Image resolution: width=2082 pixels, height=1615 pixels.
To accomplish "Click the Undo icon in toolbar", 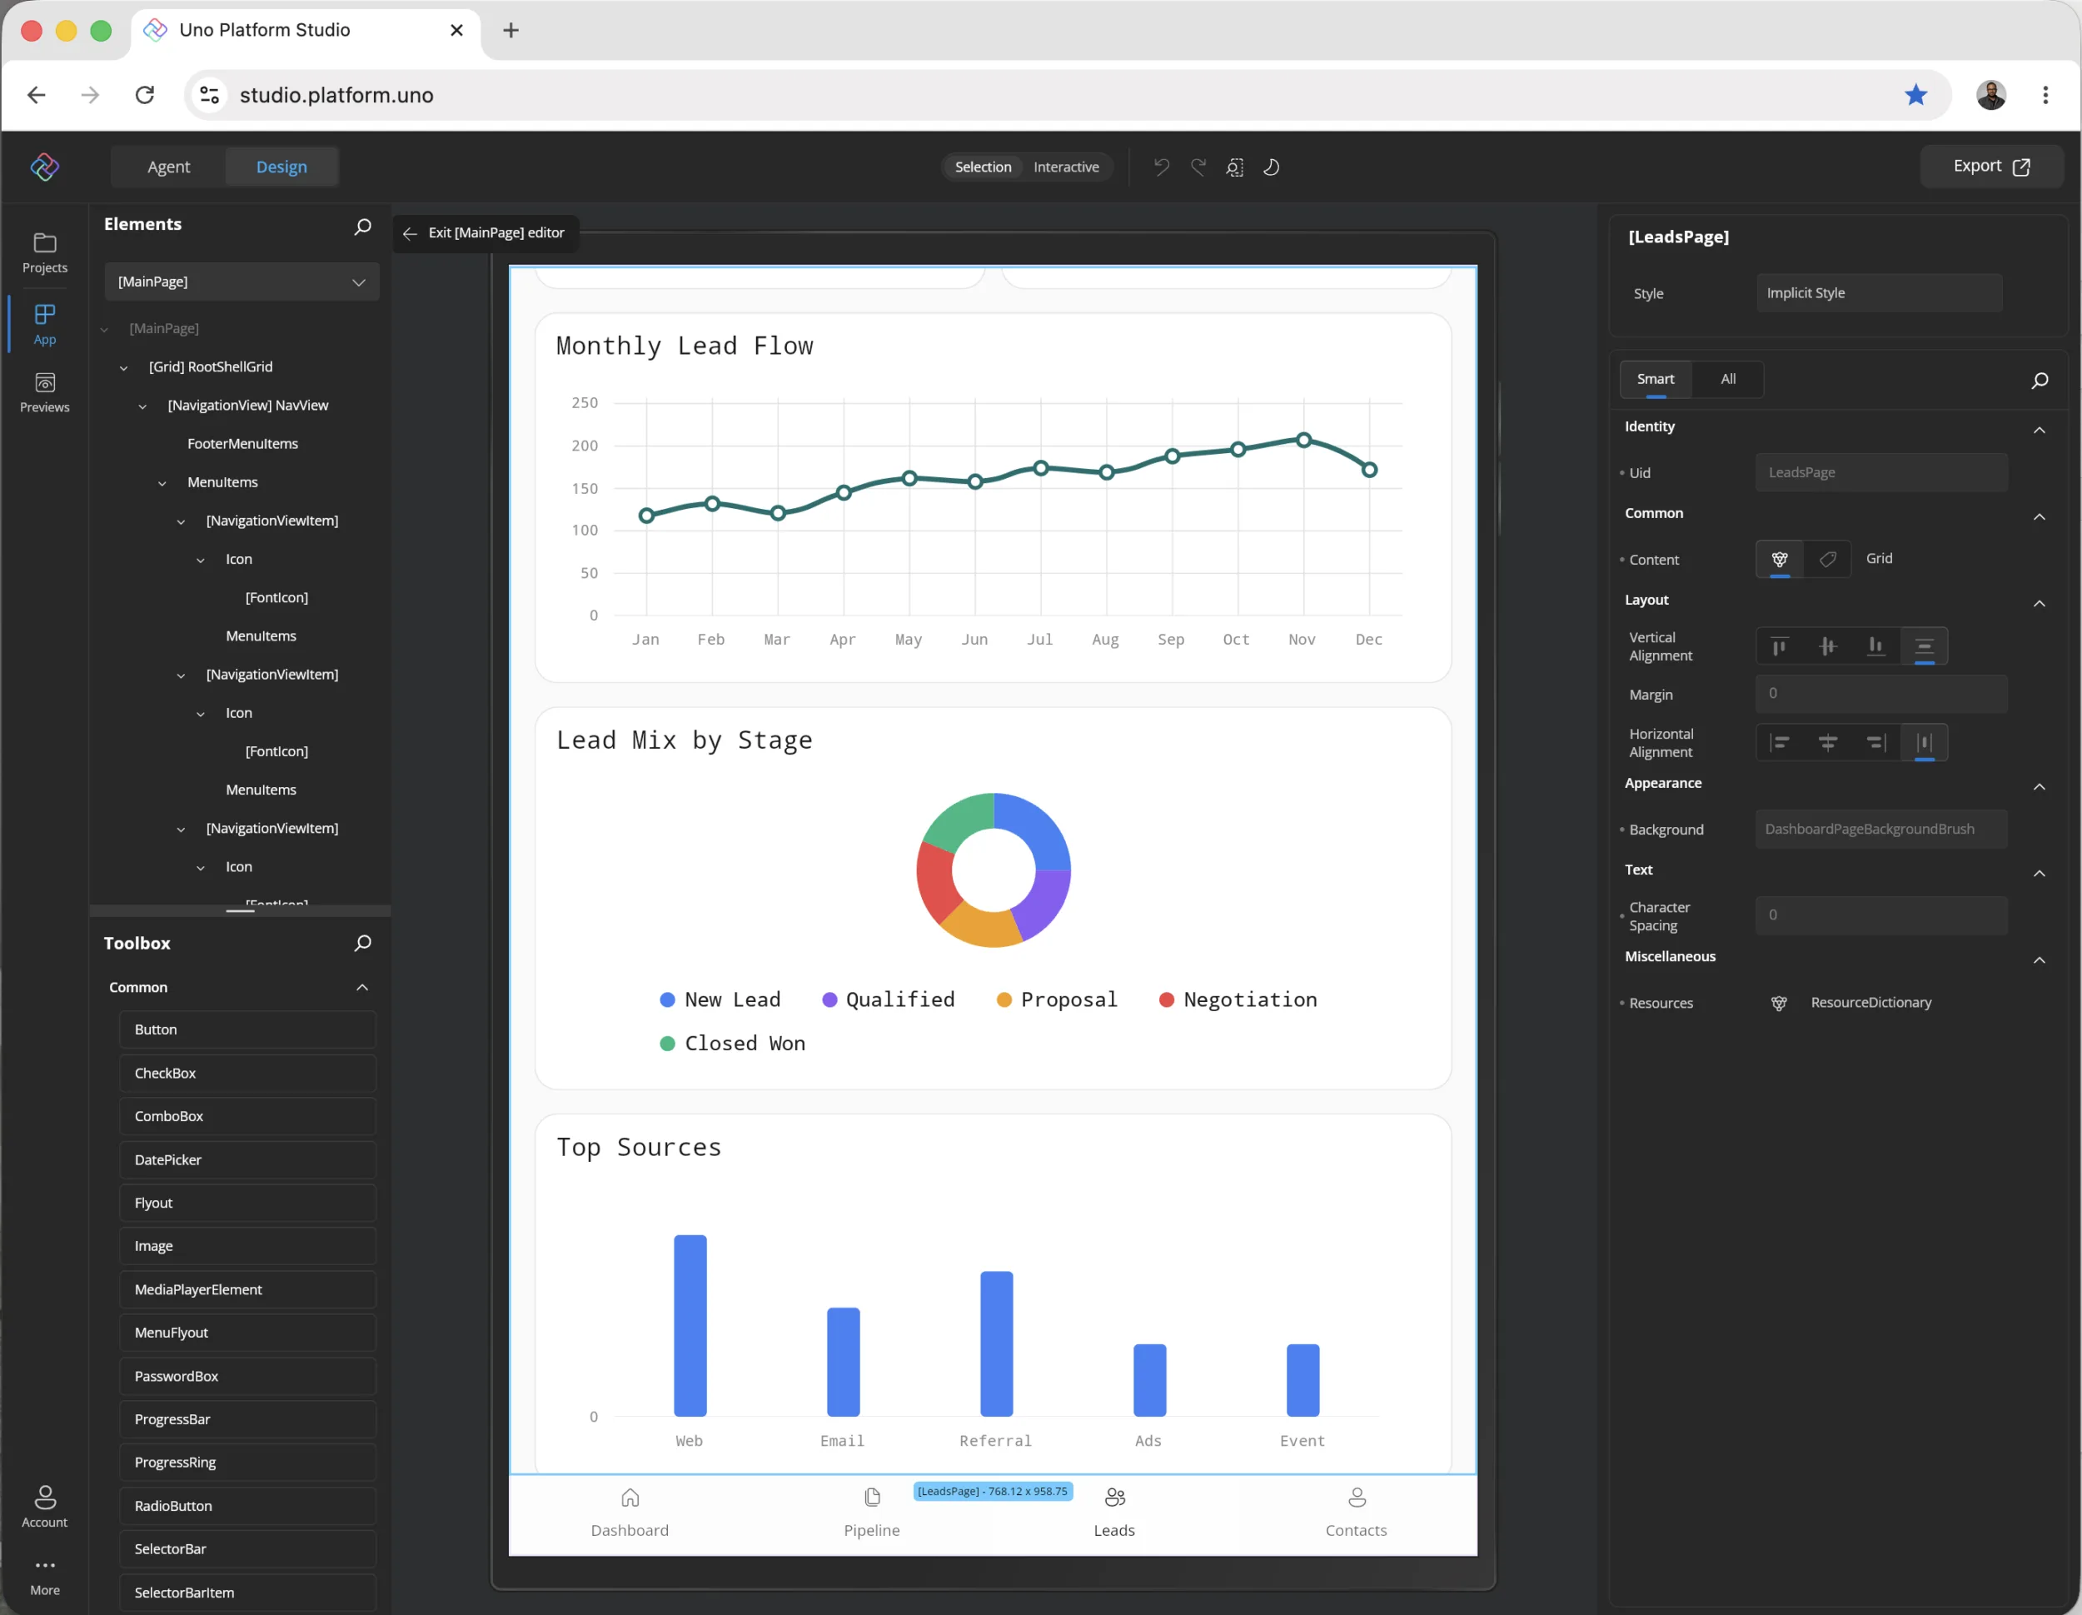I will [x=1161, y=167].
